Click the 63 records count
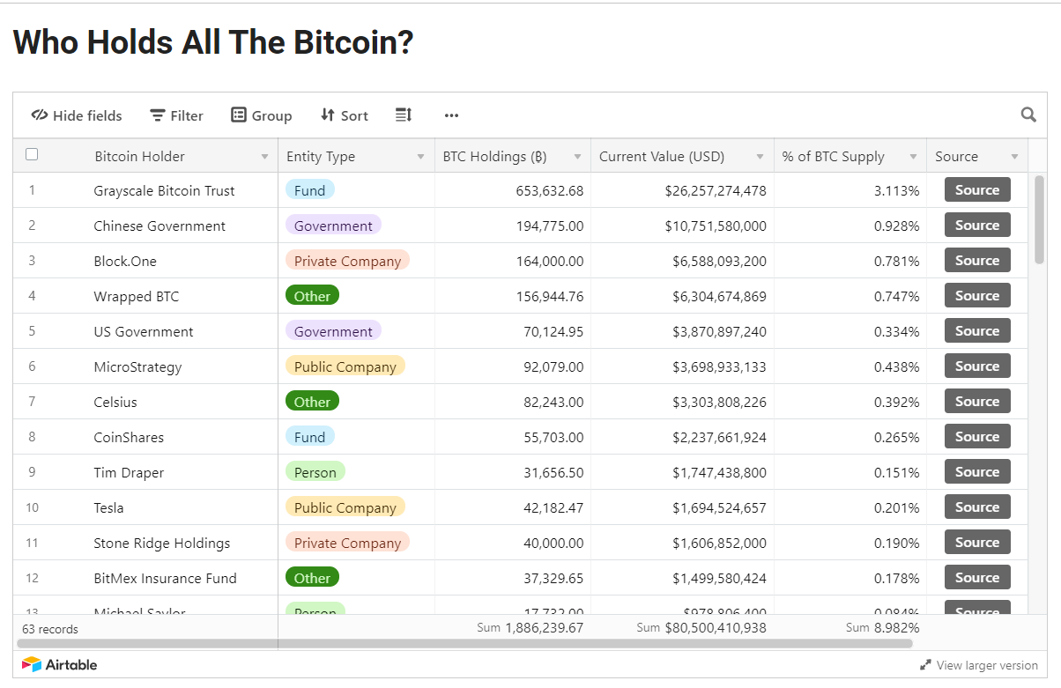This screenshot has width=1061, height=688. [50, 629]
